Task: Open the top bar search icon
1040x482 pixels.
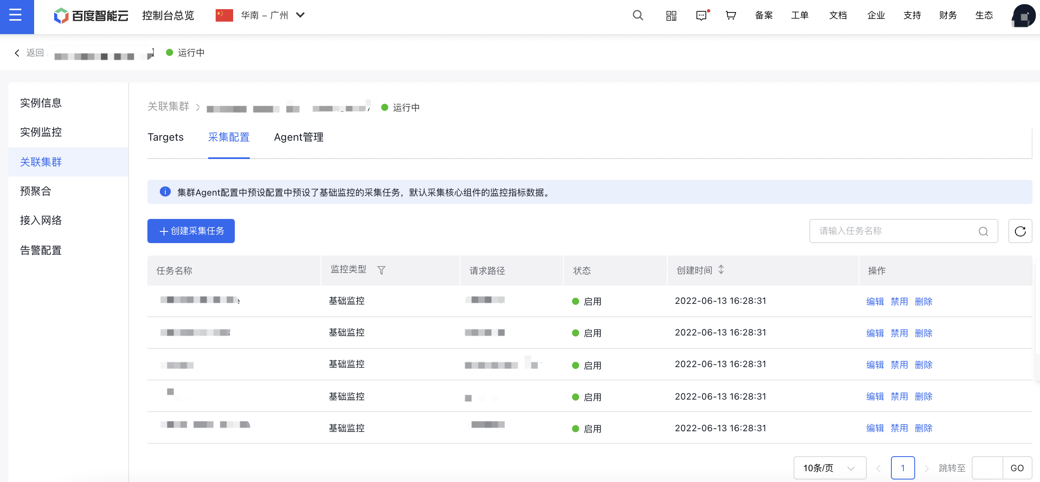Action: 638,15
